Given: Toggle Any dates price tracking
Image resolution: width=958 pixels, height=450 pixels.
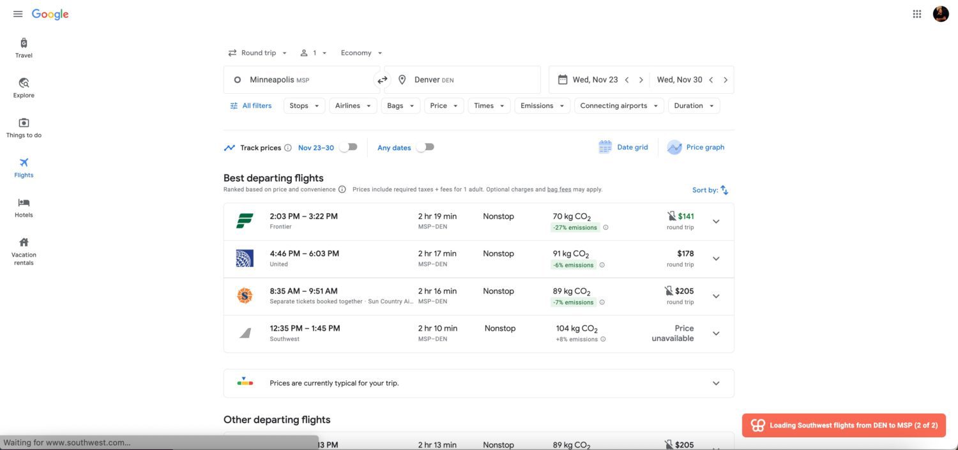Looking at the screenshot, I should tap(425, 147).
